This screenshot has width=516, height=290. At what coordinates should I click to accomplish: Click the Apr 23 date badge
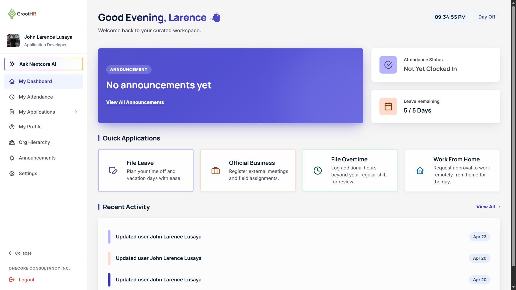(480, 237)
